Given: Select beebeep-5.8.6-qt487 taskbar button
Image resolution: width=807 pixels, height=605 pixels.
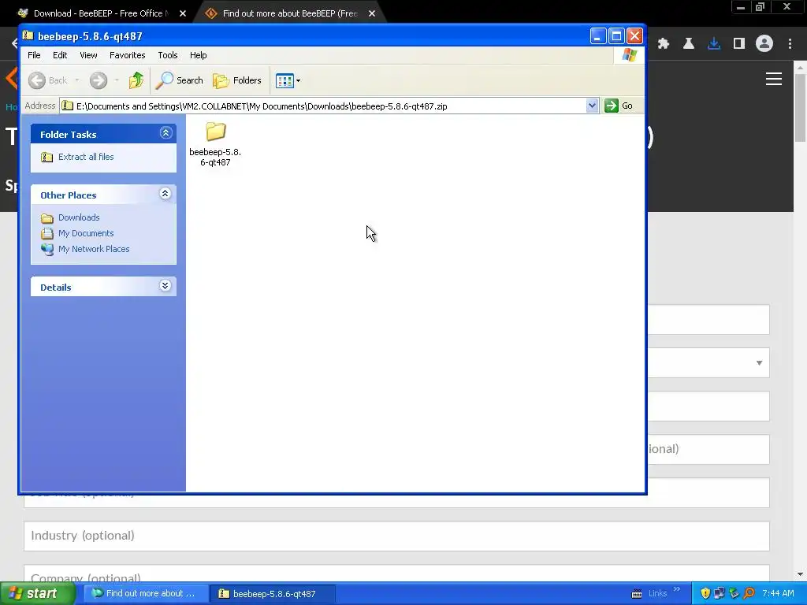Looking at the screenshot, I should point(273,594).
